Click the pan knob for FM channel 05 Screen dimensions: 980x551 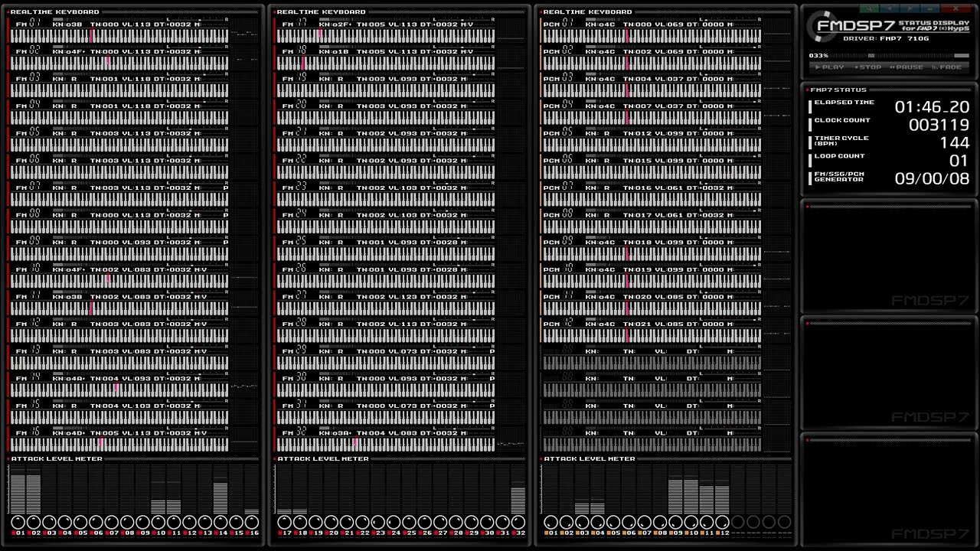pyautogui.click(x=80, y=523)
